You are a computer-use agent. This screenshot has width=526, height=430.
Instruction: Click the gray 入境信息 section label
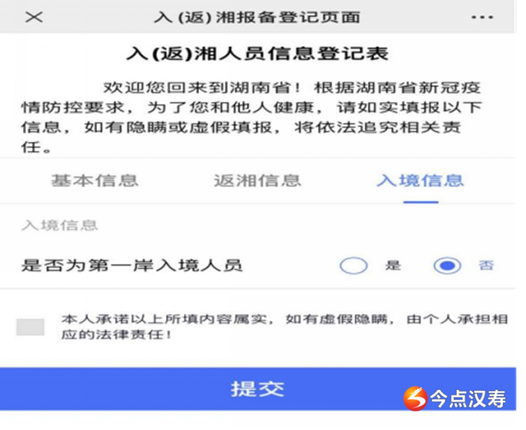(60, 225)
